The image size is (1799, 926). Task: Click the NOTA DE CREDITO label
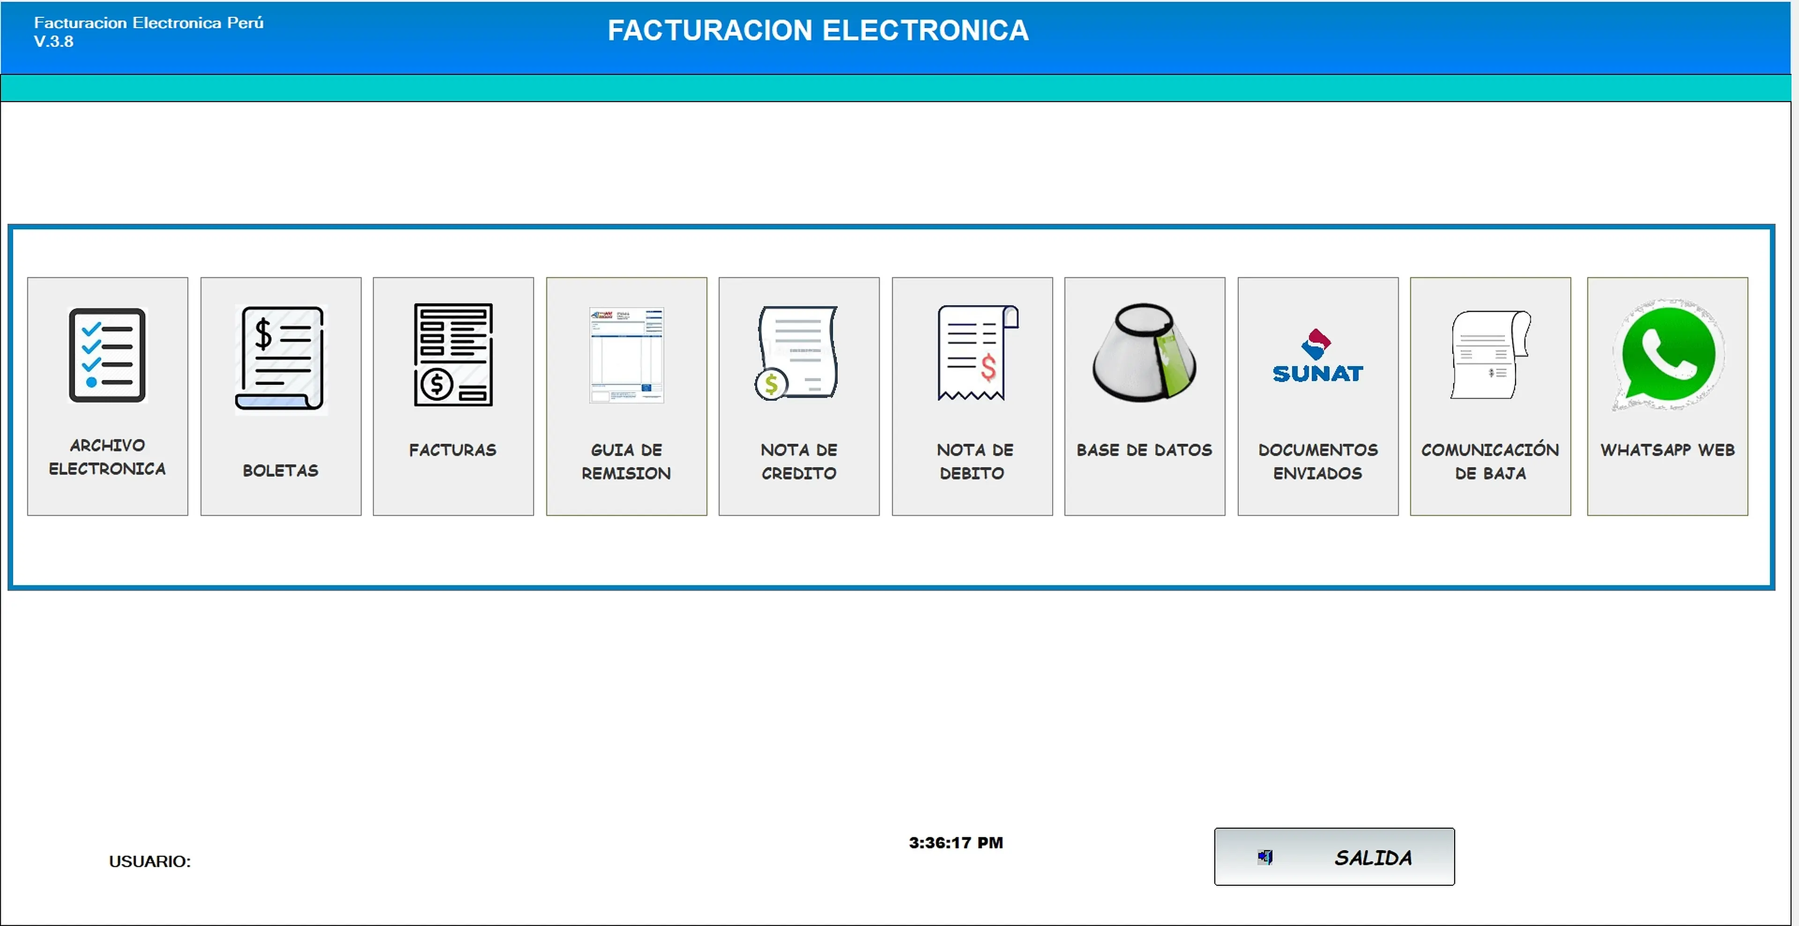click(x=798, y=461)
